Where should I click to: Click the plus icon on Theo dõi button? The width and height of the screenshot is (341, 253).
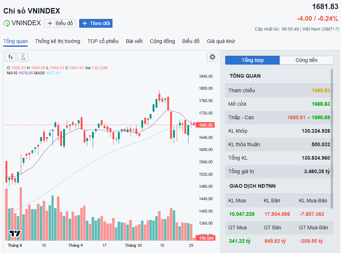click(85, 23)
